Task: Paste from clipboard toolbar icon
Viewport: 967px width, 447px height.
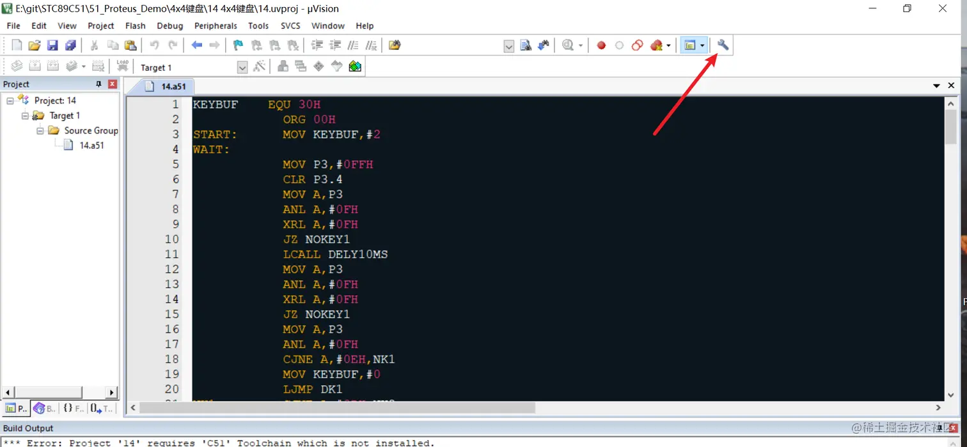Action: 130,45
